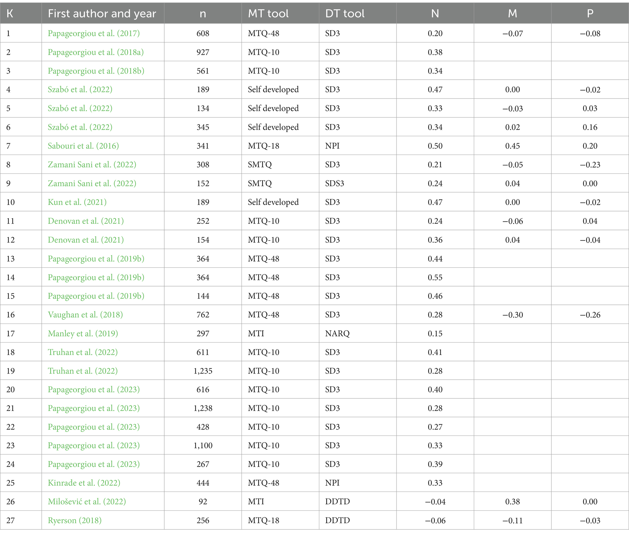Select the N value '0.15'

tap(435, 333)
